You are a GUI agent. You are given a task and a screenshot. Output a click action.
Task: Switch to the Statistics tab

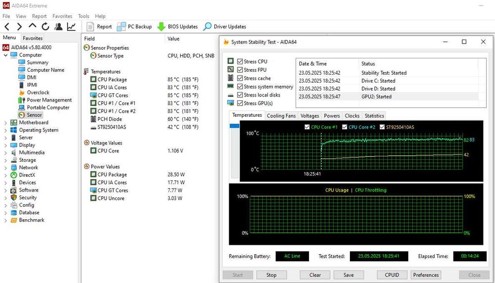[x=374, y=116]
